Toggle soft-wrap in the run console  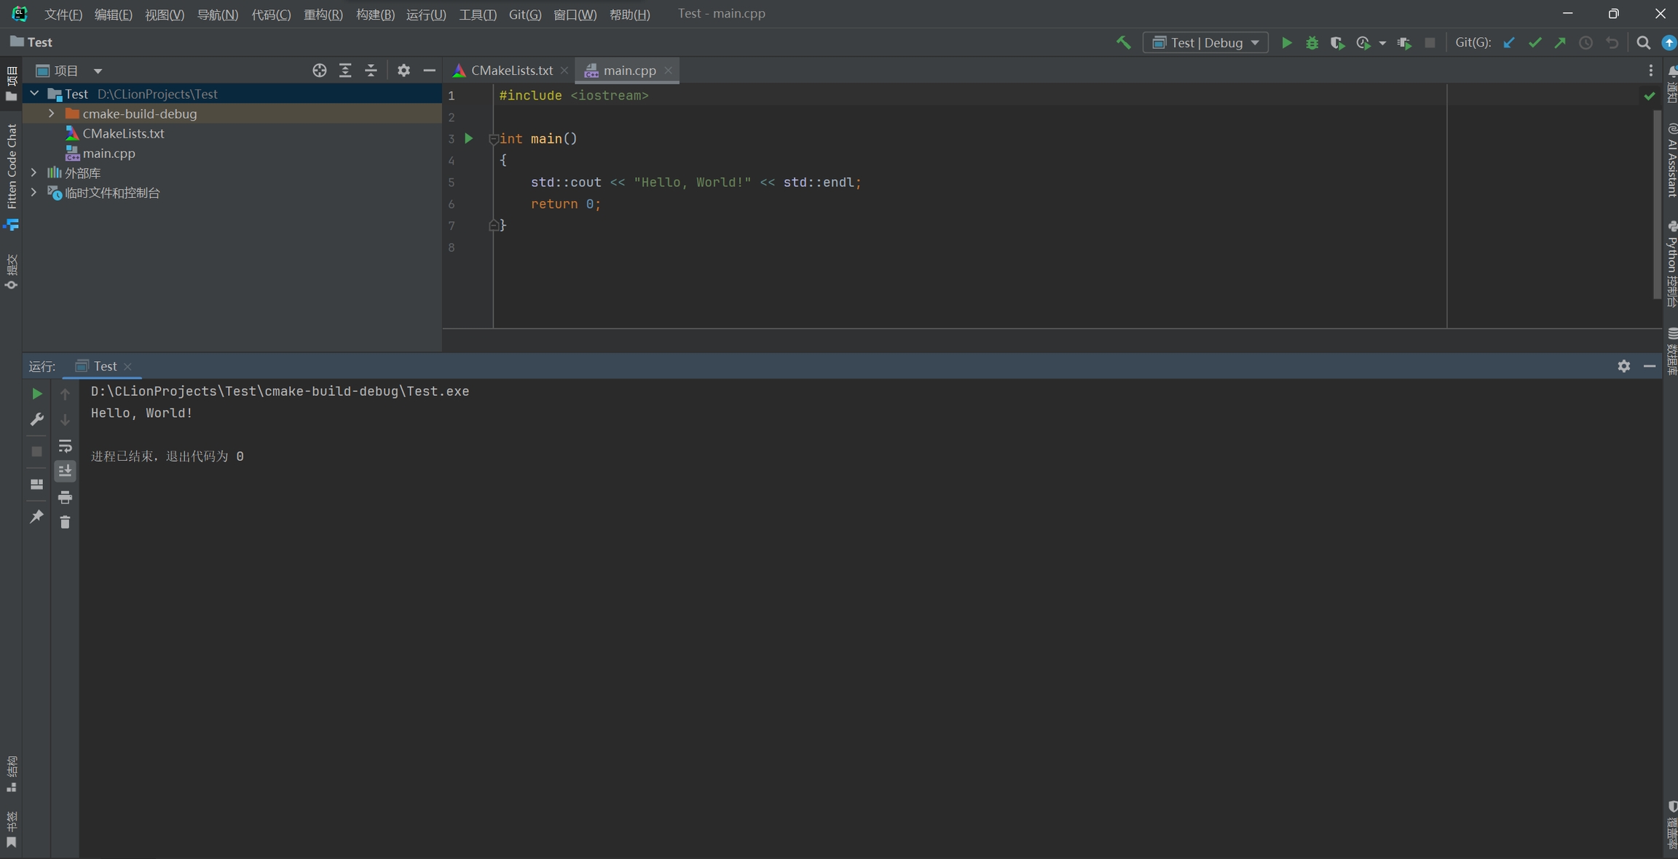coord(65,446)
